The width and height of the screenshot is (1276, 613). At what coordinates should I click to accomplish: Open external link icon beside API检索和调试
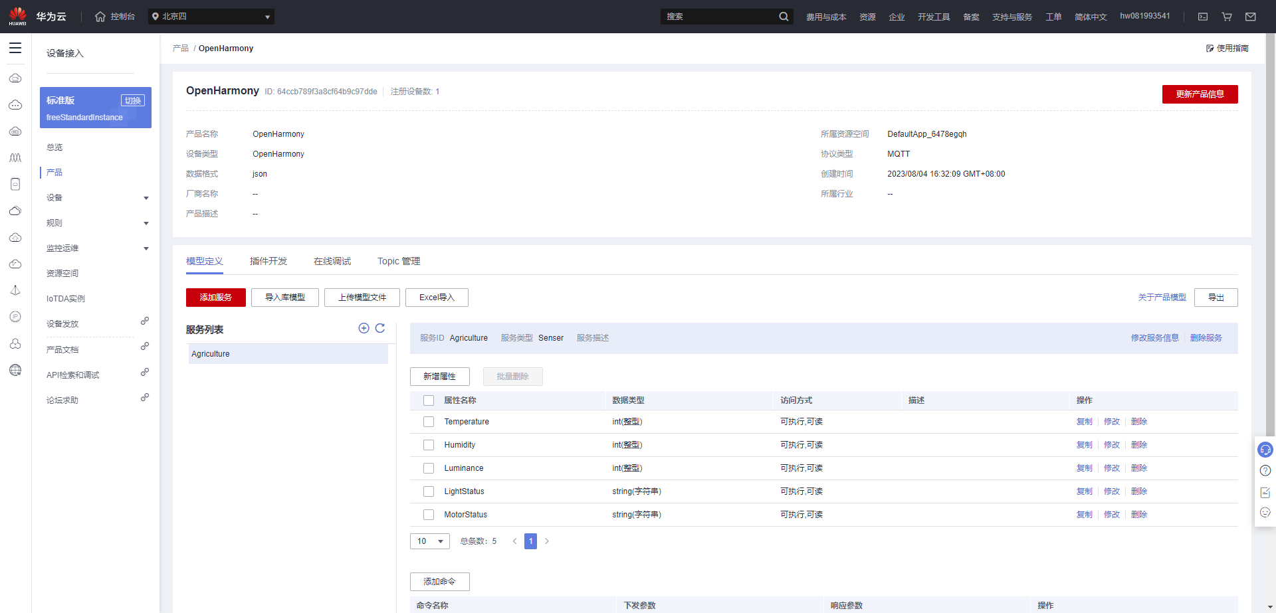click(x=145, y=372)
